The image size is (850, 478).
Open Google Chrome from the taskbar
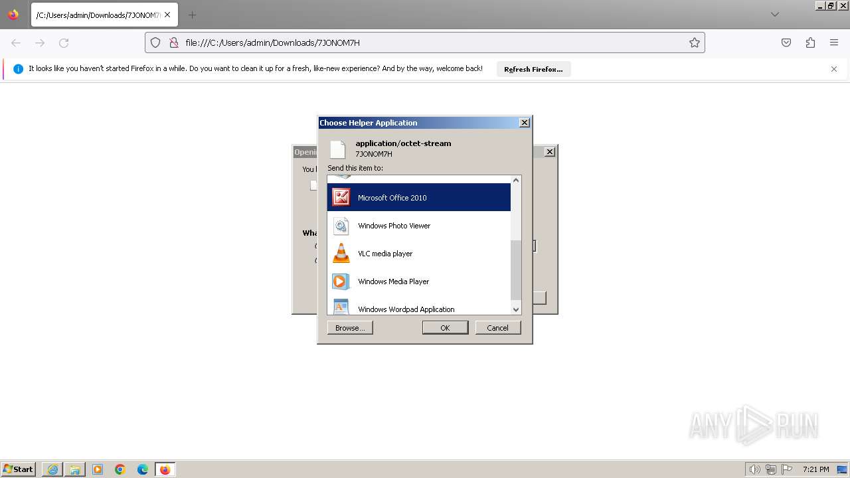[120, 469]
